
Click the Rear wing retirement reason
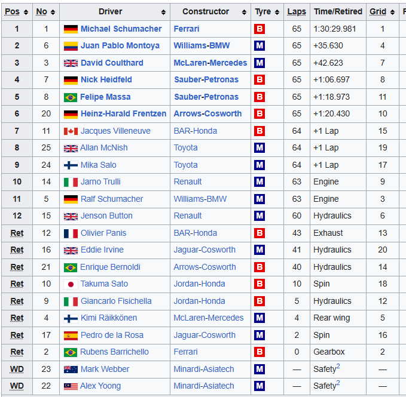332,318
